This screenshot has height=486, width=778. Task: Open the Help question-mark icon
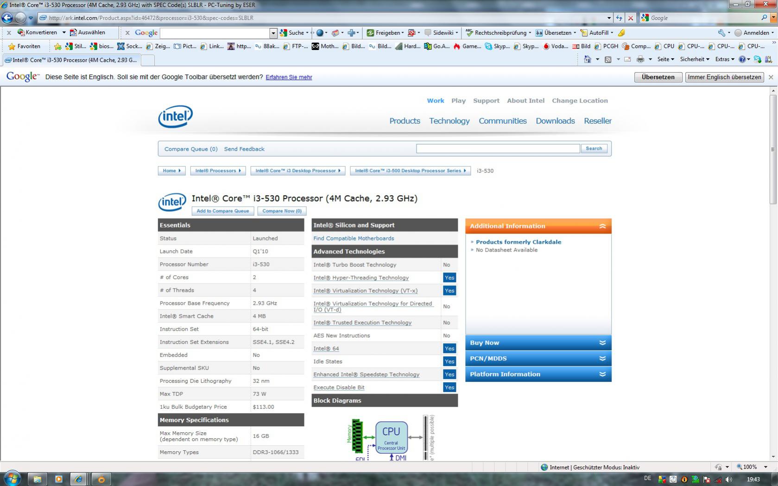(x=742, y=59)
